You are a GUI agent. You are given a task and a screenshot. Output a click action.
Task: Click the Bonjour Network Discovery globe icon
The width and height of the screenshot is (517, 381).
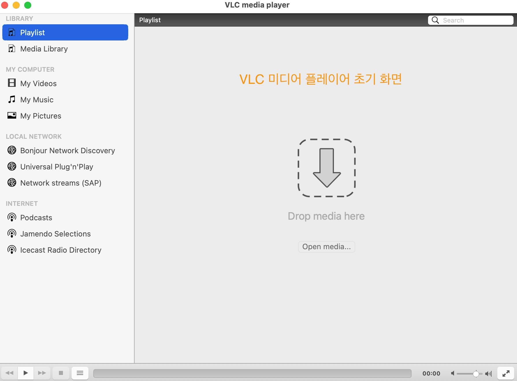12,150
